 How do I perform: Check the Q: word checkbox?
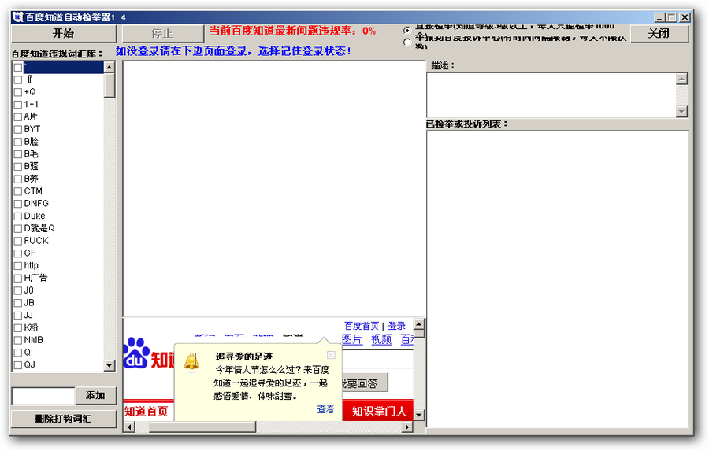coord(18,353)
